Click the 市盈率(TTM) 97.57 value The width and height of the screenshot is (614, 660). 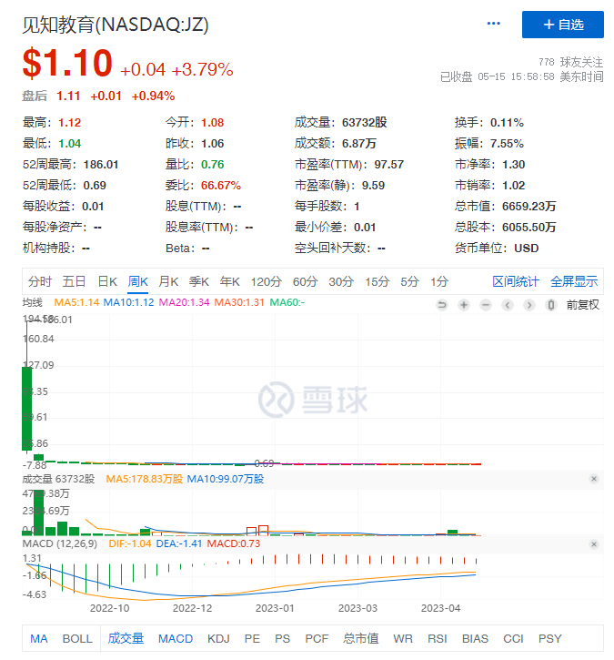point(388,164)
